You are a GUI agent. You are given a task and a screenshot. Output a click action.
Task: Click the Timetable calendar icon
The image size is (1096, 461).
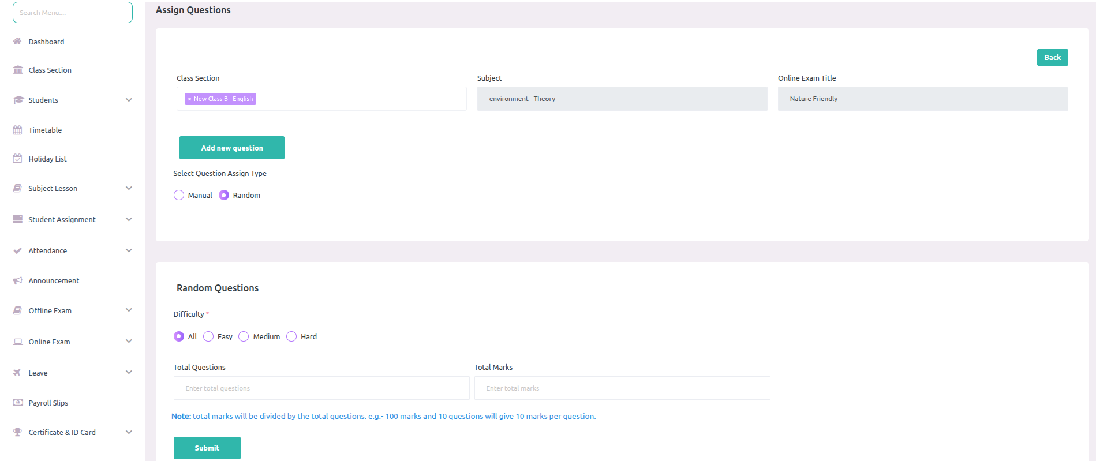[17, 130]
